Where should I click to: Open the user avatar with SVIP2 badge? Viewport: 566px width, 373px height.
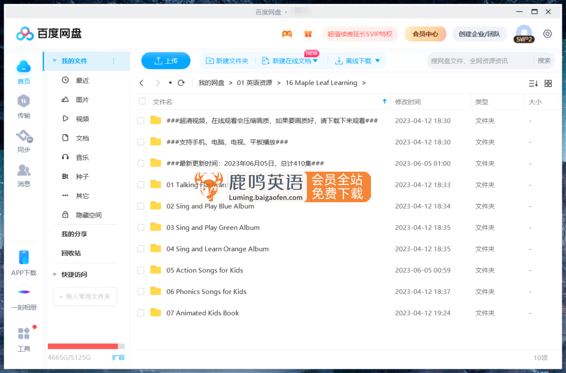524,34
